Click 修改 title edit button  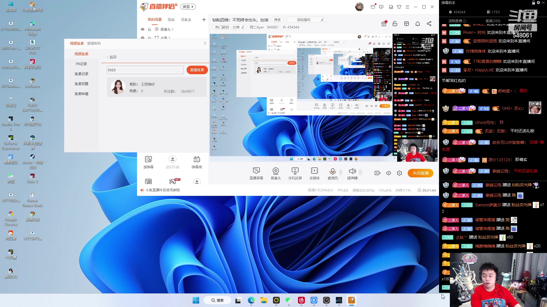click(277, 20)
